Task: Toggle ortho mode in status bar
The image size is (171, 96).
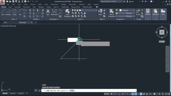Action: [120, 94]
